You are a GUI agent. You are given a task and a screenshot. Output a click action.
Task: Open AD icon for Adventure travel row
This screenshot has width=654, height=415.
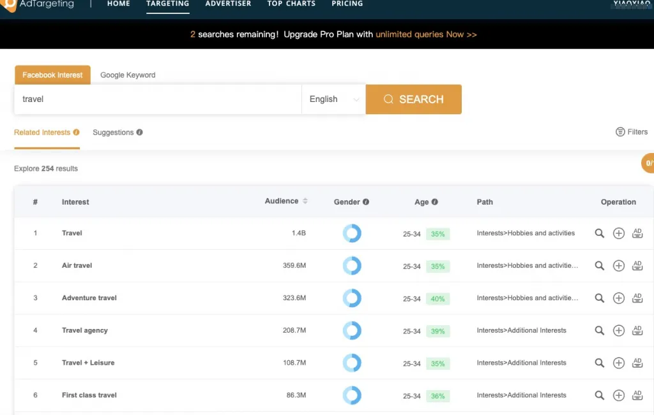pos(637,298)
